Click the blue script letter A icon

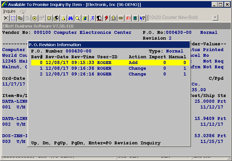tap(92, 18)
